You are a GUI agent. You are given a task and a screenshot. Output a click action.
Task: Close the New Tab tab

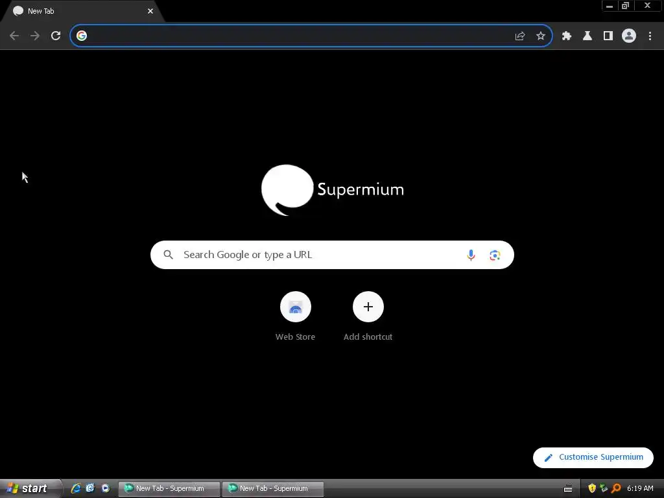pos(150,12)
